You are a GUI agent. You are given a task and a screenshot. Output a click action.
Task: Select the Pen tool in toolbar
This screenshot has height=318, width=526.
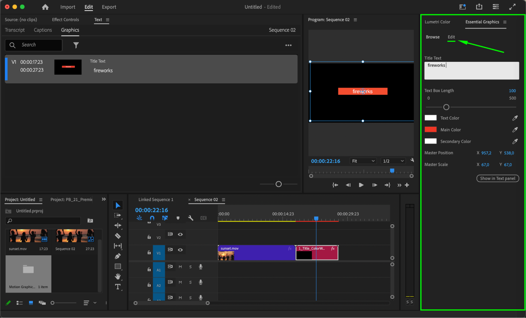point(118,256)
